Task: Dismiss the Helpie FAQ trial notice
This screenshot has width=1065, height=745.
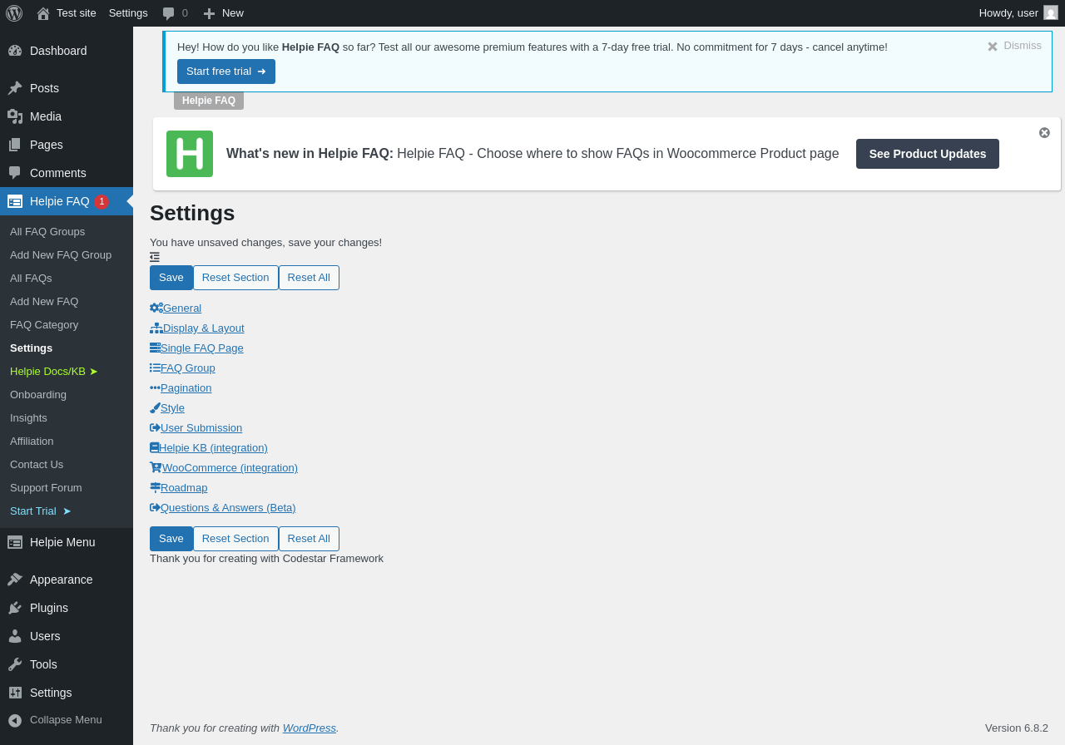Action: 1014,46
